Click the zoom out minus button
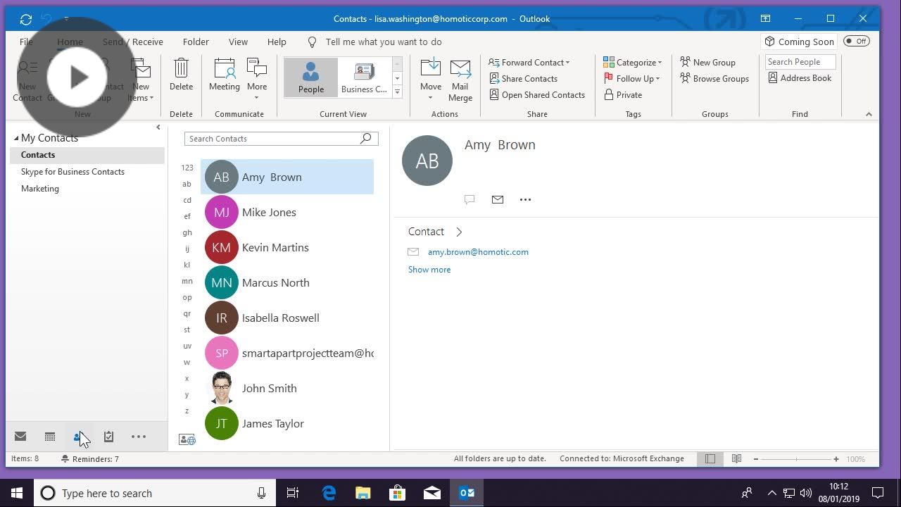 point(756,459)
